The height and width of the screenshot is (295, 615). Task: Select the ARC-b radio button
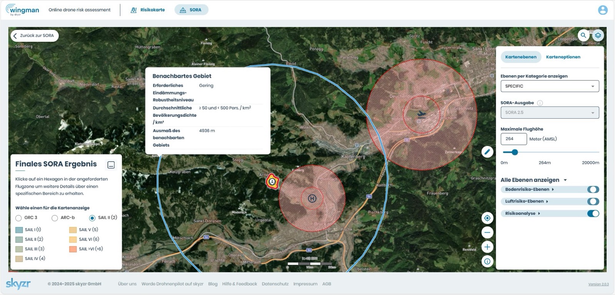point(55,218)
